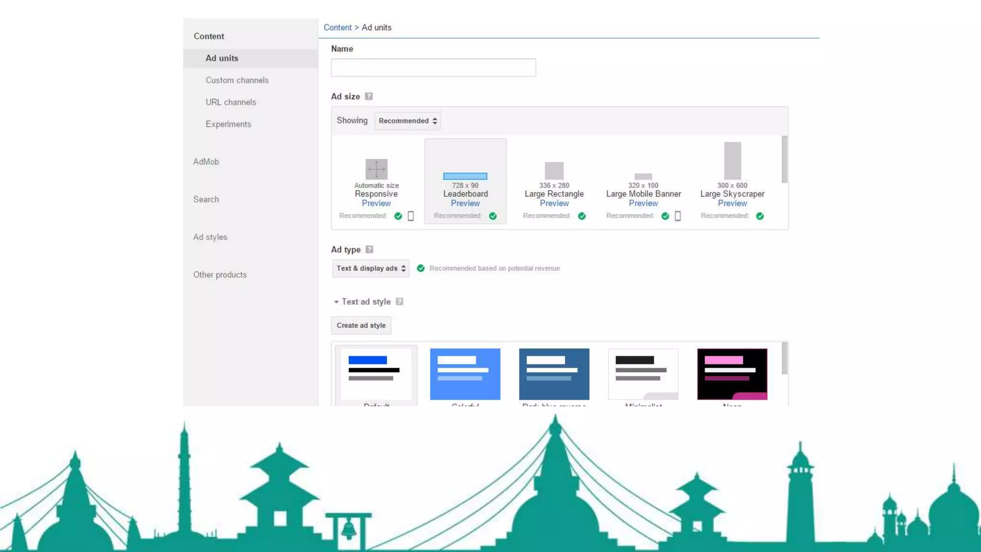981x552 pixels.
Task: Select the 300 x 600 Large Skyscraper icon
Action: coord(732,161)
